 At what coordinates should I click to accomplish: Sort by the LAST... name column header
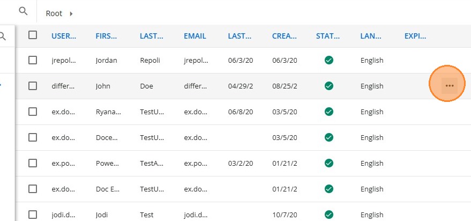click(x=152, y=36)
